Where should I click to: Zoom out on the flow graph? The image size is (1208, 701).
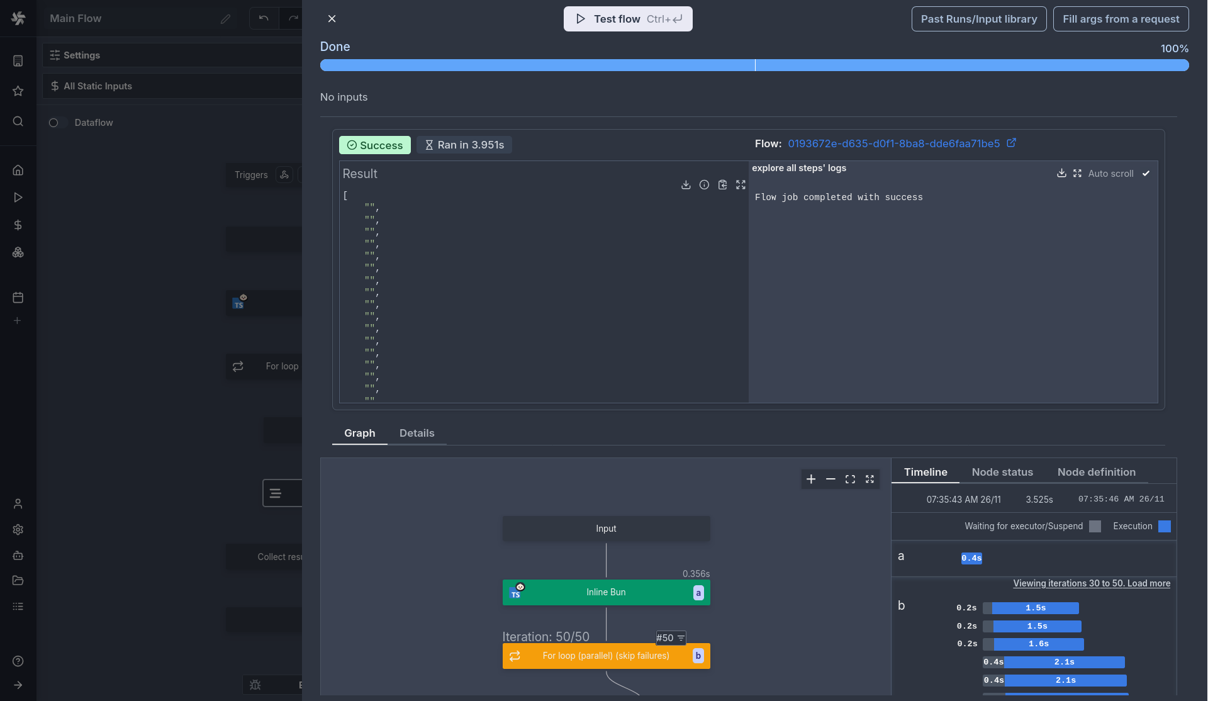tap(830, 479)
